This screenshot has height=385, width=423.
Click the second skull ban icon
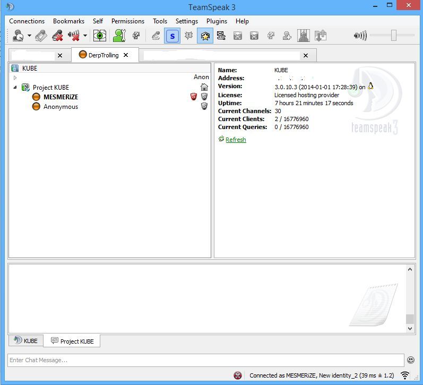254,36
